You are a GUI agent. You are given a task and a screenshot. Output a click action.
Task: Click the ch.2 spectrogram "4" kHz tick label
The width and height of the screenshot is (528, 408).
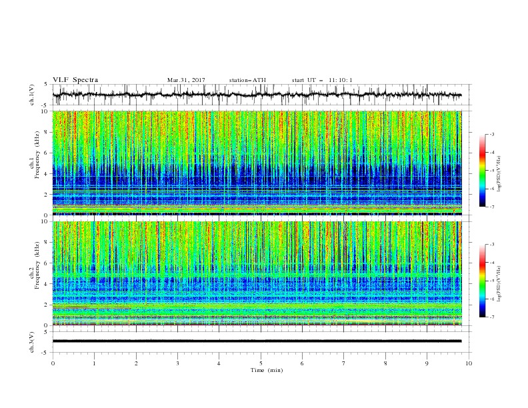[x=47, y=284]
